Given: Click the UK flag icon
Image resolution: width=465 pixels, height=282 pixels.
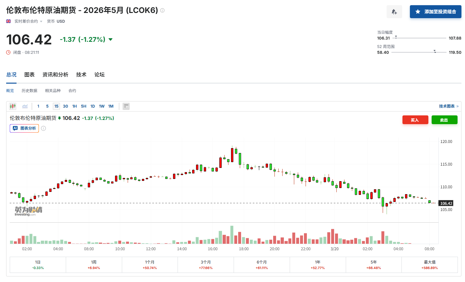Looking at the screenshot, I should pyautogui.click(x=8, y=21).
